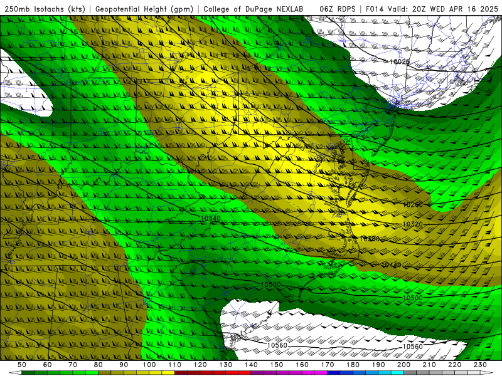
Task: Click the color bar label '50'
Action: [22, 365]
